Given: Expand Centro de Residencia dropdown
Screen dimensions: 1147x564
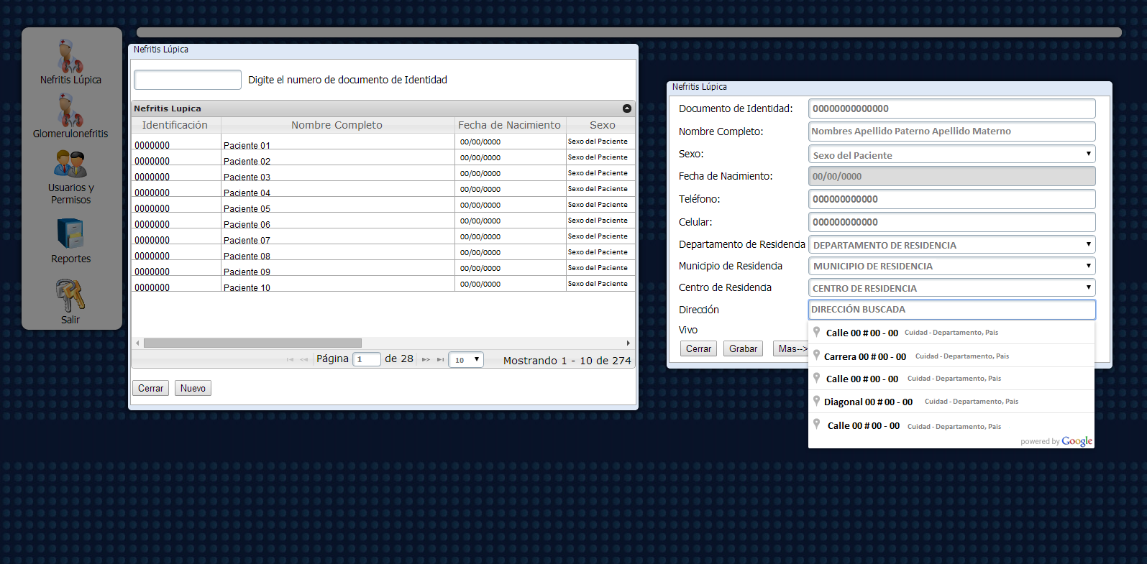Looking at the screenshot, I should point(951,288).
